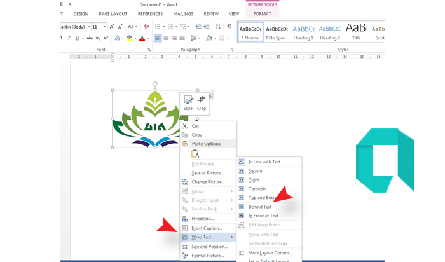Open the REVIEW tab
The width and height of the screenshot is (445, 262).
click(x=211, y=14)
